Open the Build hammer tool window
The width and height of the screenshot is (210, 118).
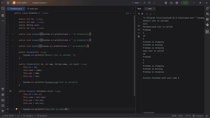[3, 89]
